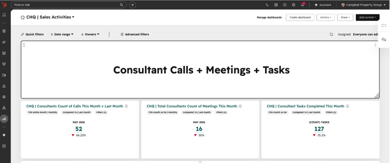This screenshot has width=390, height=163.
Task: Open the Commerce sidebar icon
Action: coord(4,75)
